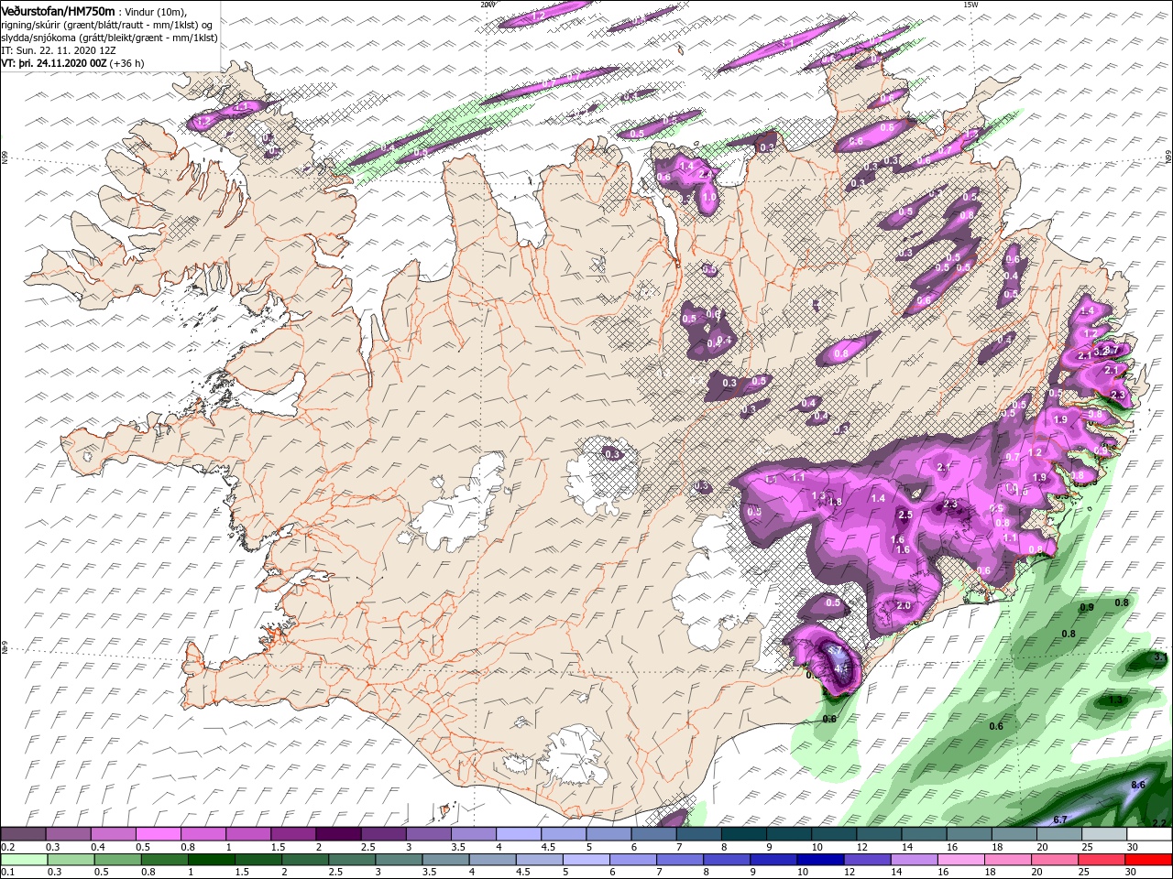1173x879 pixels.
Task: Click the violet 14 swatch, bottom legend
Action: point(915,860)
